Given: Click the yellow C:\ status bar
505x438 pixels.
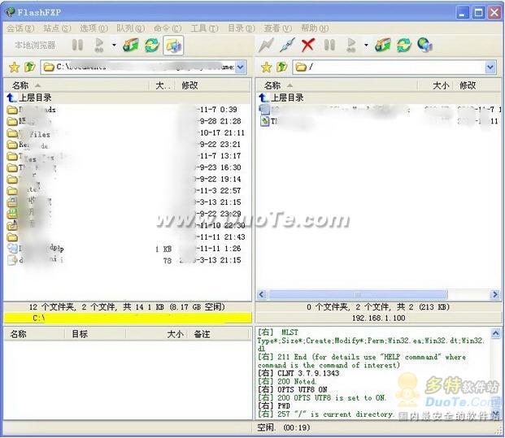Looking at the screenshot, I should 128,319.
